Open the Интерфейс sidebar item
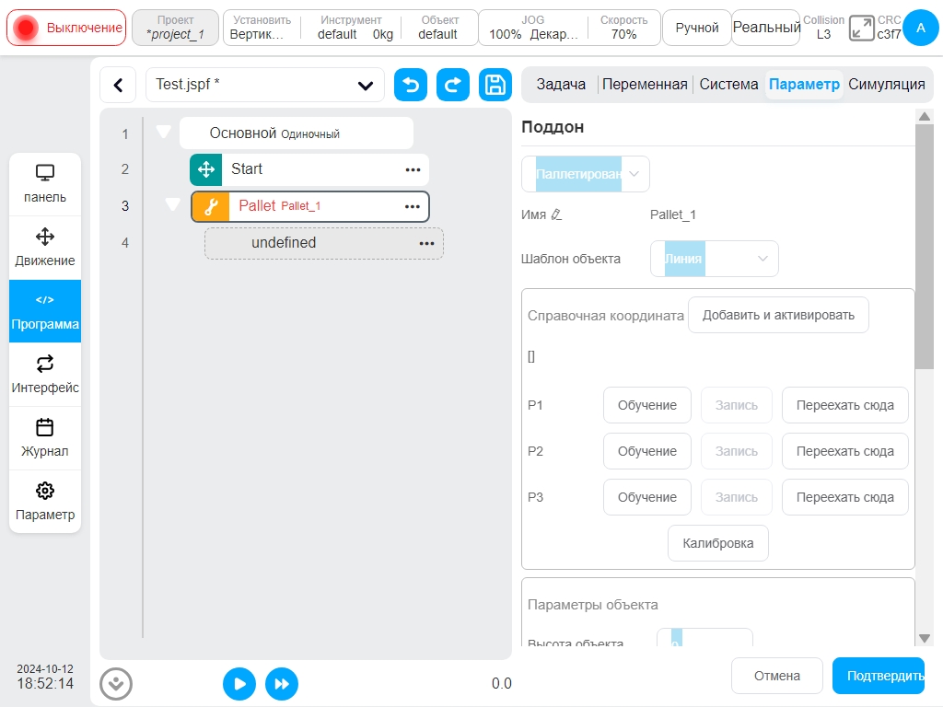The width and height of the screenshot is (943, 707). point(45,375)
